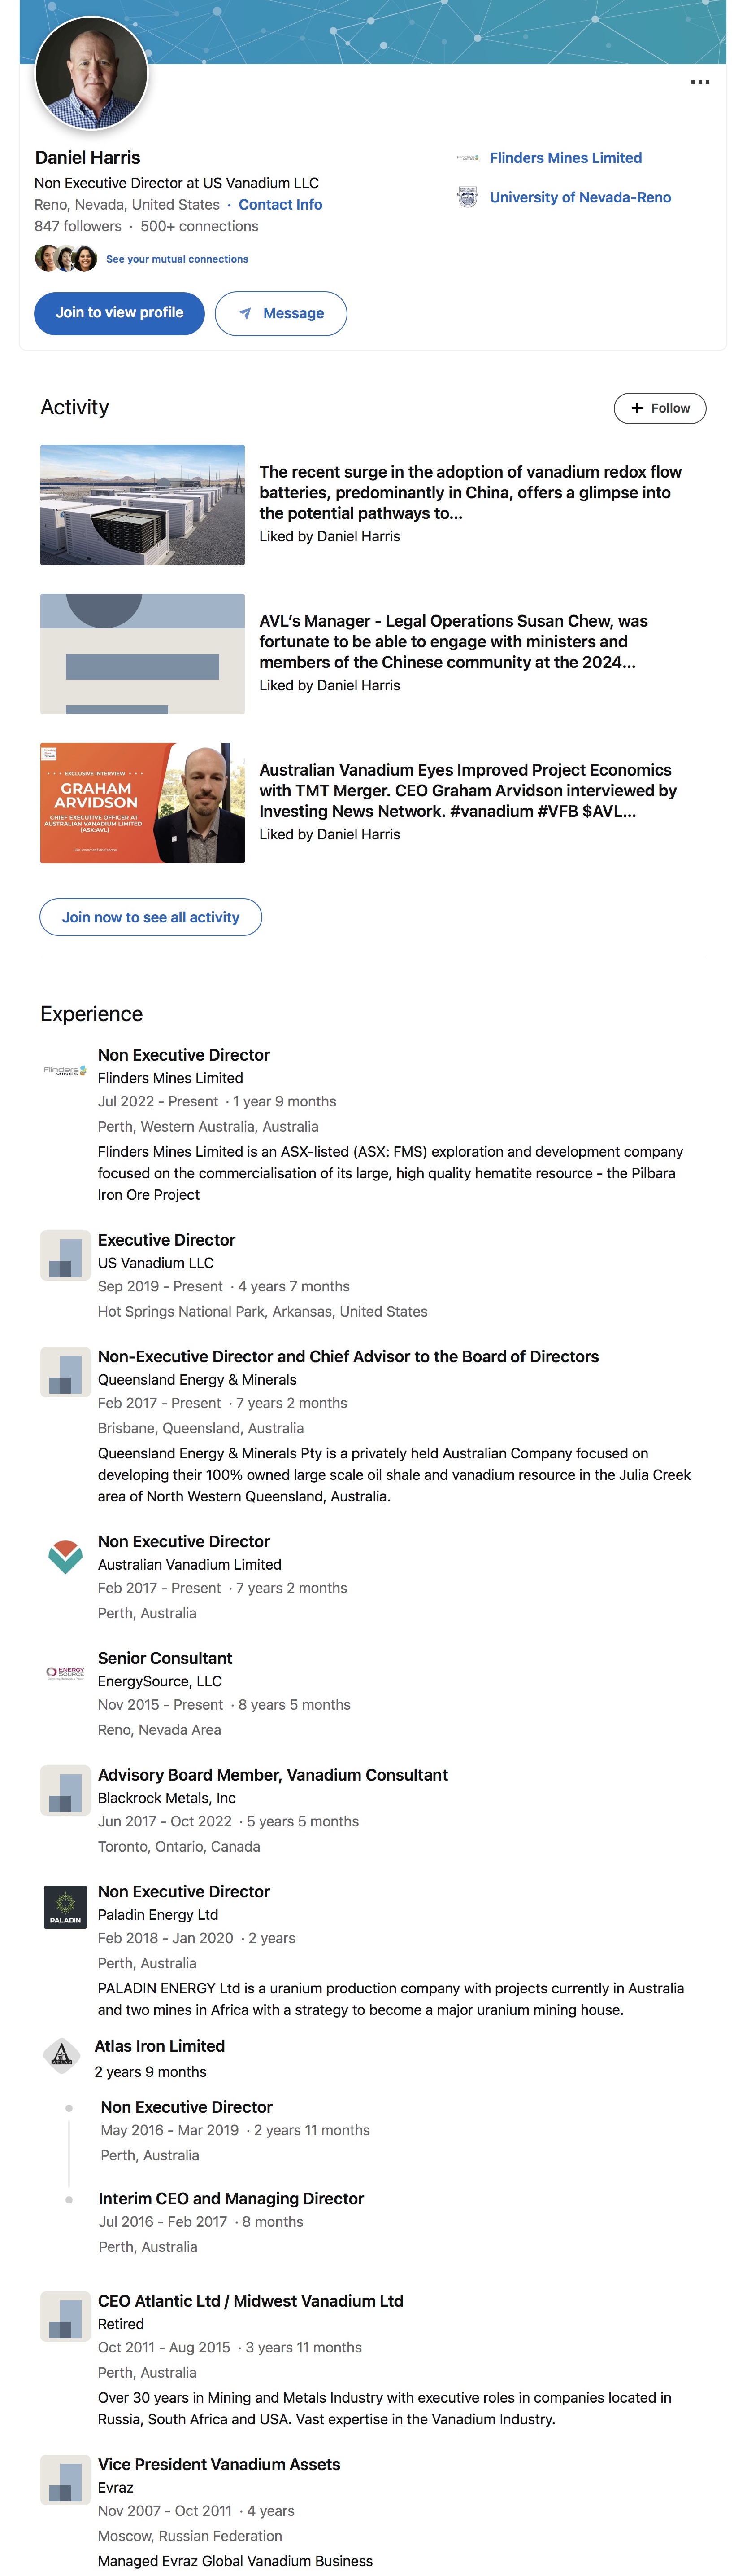The height and width of the screenshot is (2576, 747).
Task: Open University of Nevada-Reno link
Action: click(580, 197)
